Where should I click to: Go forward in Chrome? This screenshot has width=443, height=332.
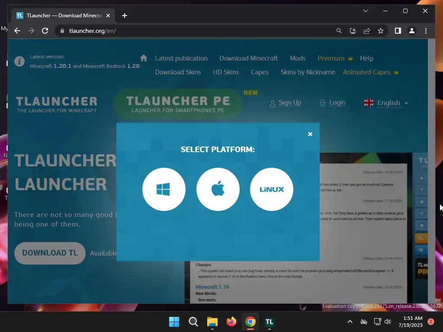[x=31, y=31]
